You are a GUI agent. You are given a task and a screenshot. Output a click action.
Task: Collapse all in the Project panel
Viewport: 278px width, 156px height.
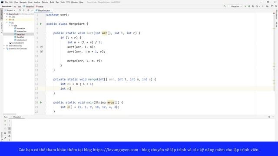coord(23,10)
